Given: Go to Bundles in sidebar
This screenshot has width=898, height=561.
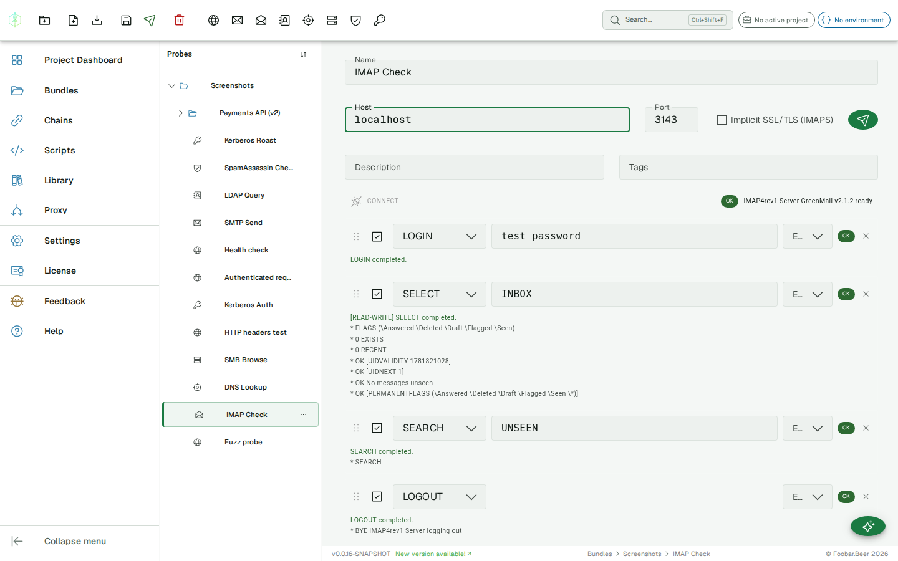Looking at the screenshot, I should pos(80,90).
